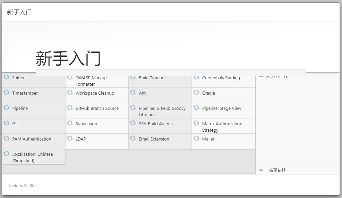Click Localization: Chinese (Simplified) text

coord(32,157)
